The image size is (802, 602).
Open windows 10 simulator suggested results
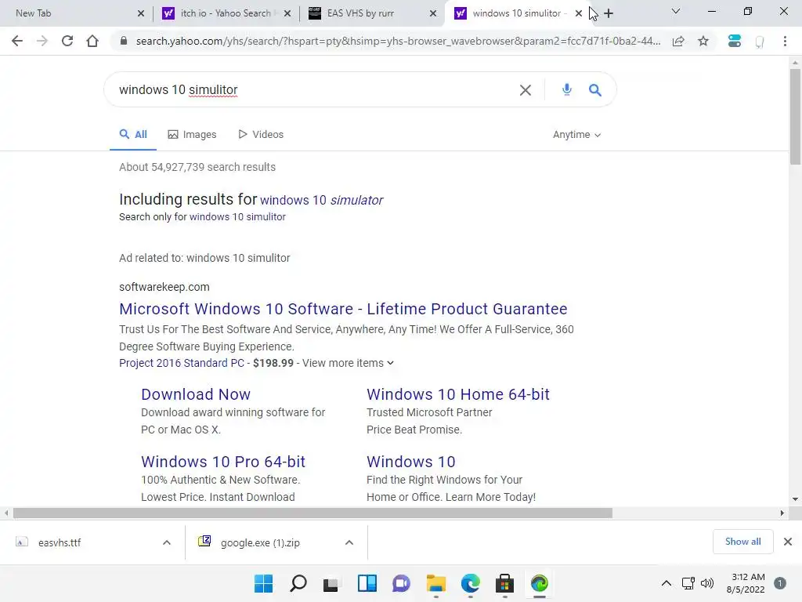322,200
